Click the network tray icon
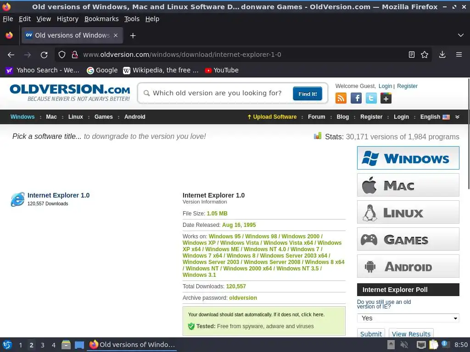Image resolution: width=470 pixels, height=352 pixels. click(421, 345)
